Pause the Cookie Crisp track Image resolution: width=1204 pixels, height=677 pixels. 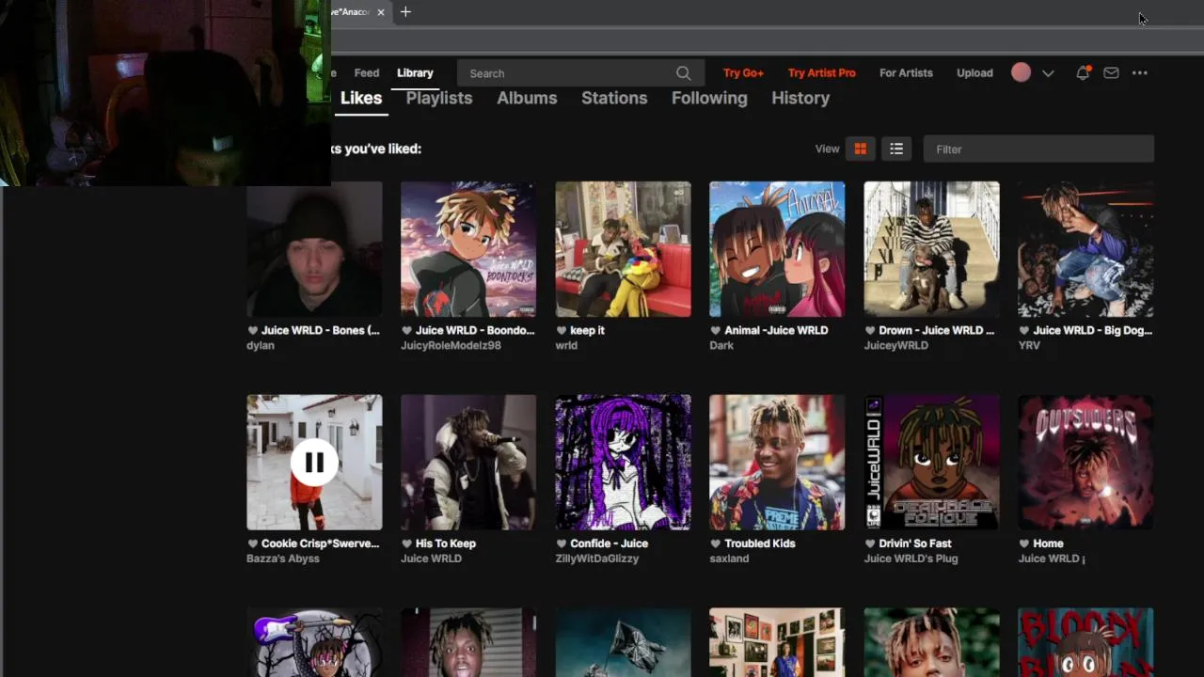coord(314,462)
